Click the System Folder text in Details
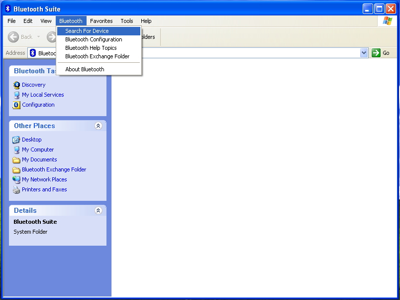This screenshot has width=400, height=300. 30,232
